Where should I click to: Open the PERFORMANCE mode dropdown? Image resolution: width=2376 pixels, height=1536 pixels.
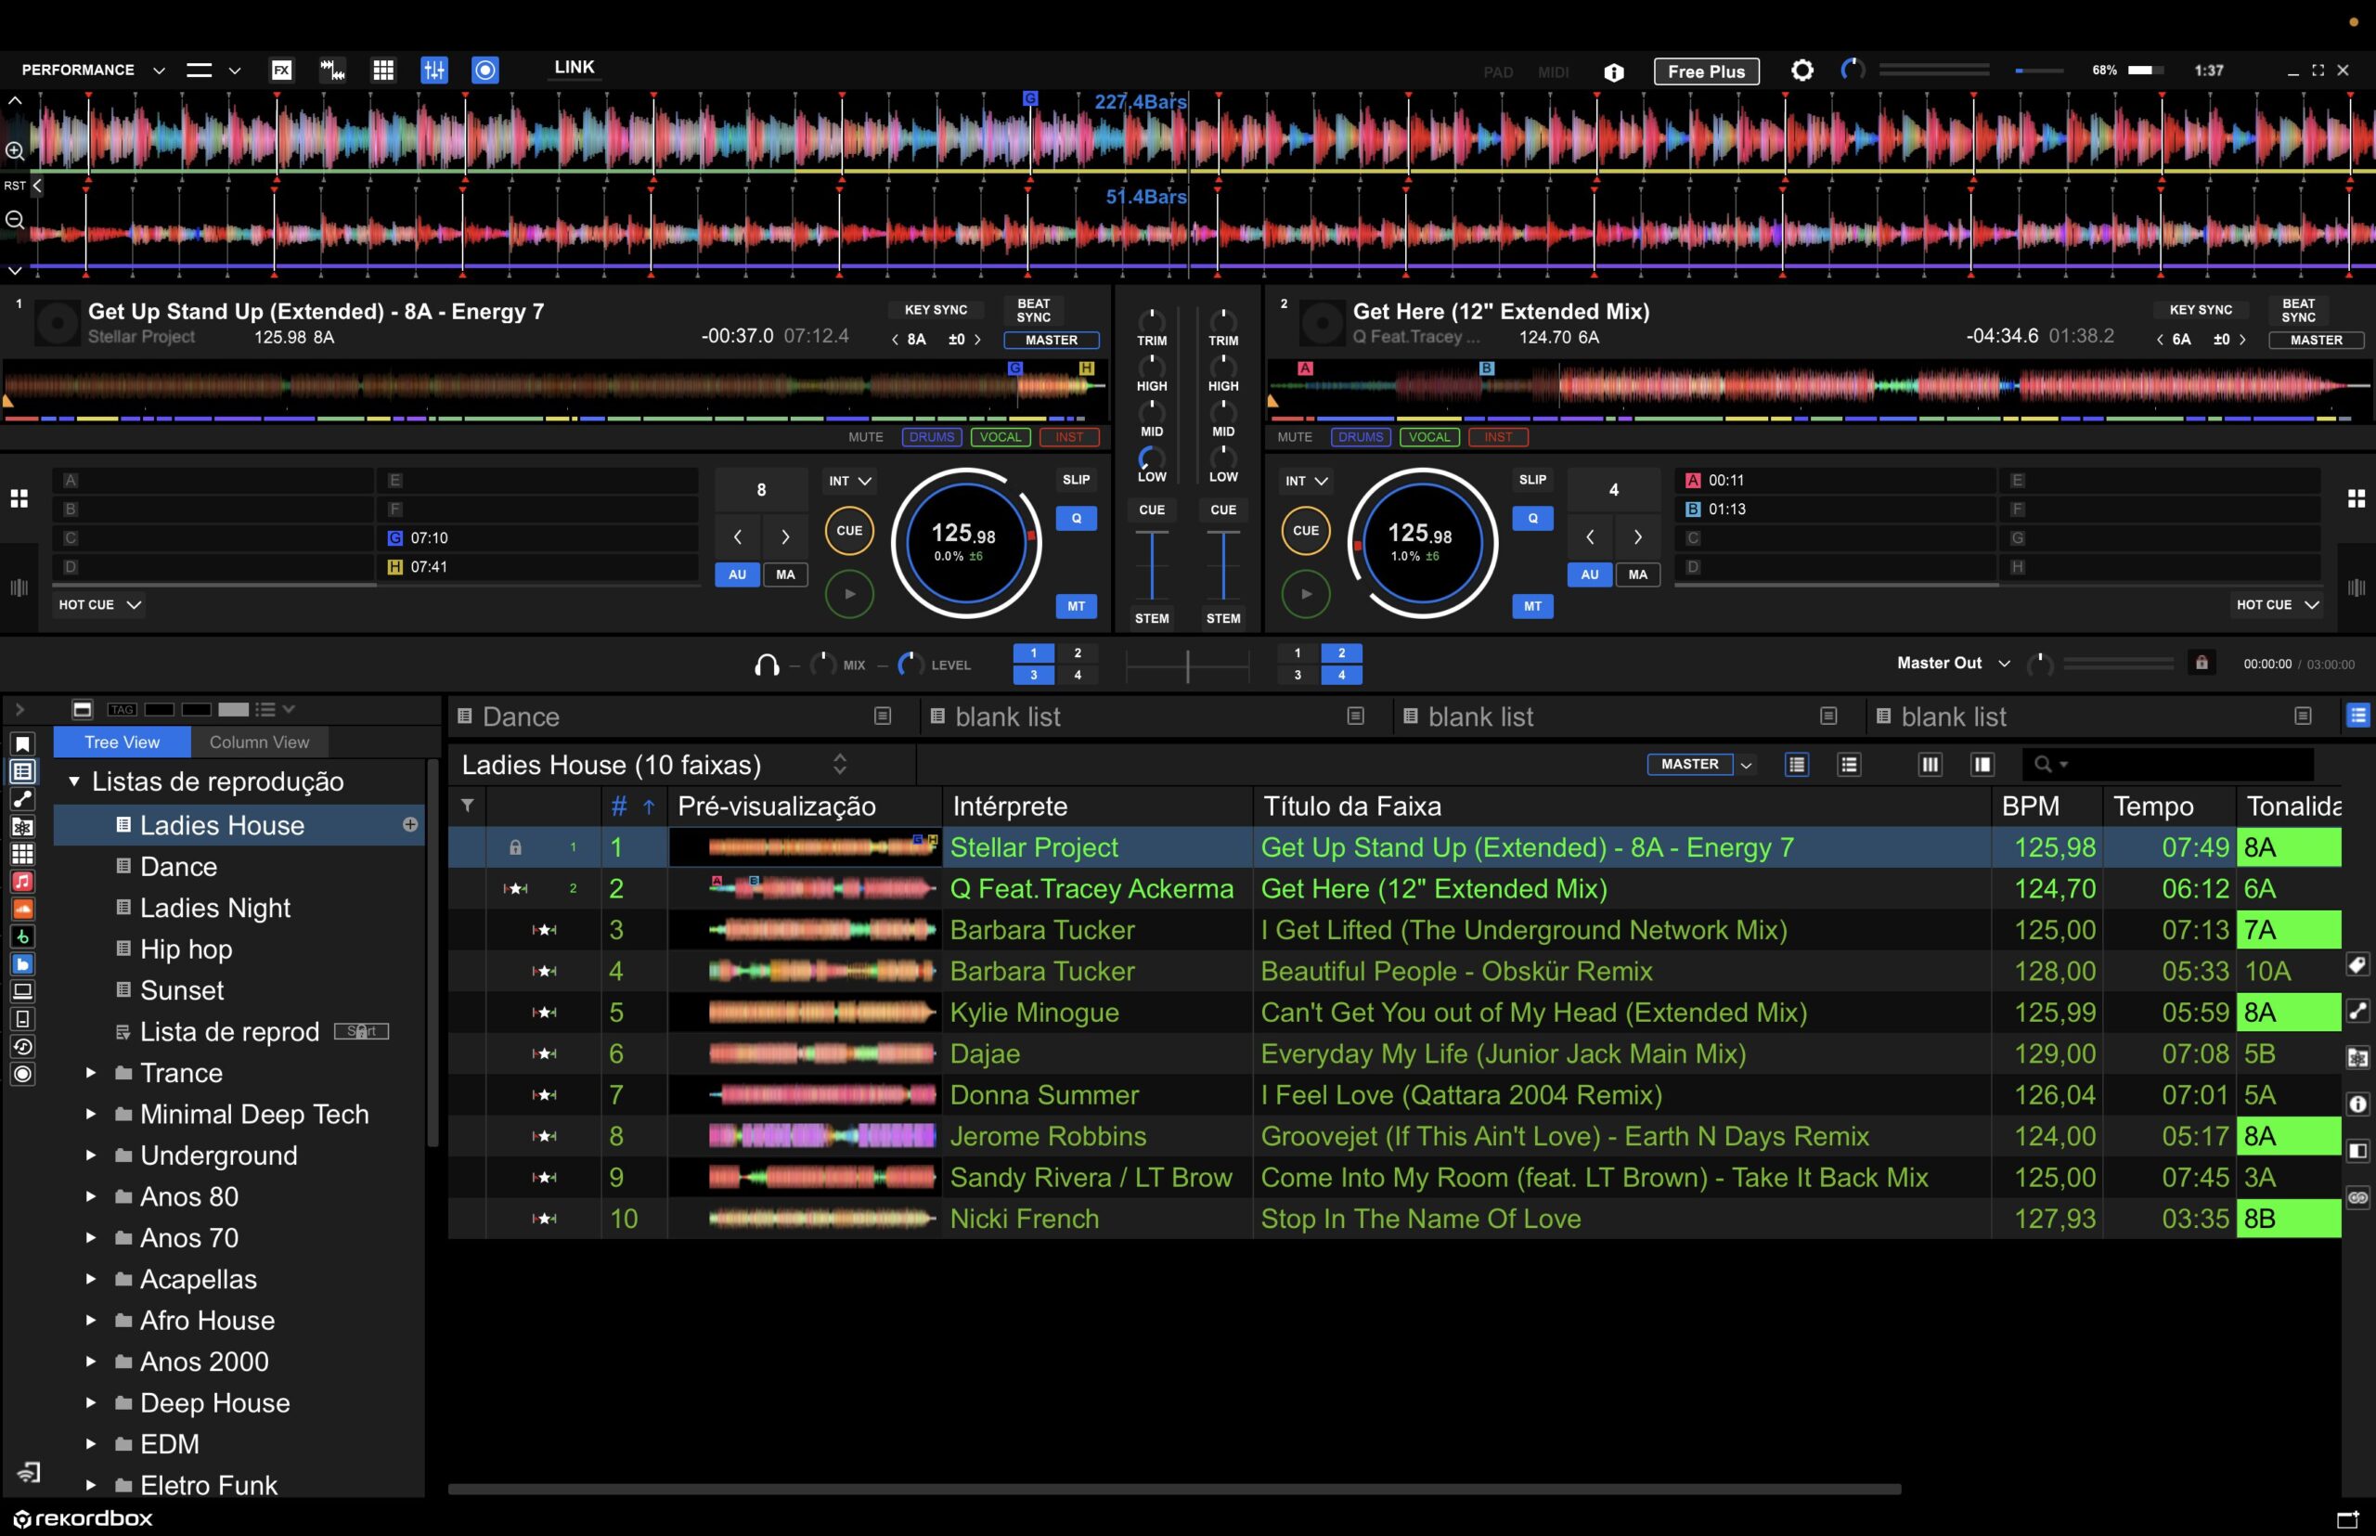tap(92, 70)
